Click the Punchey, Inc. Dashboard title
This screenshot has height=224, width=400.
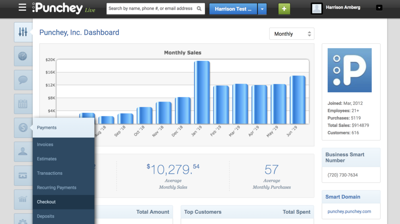point(79,32)
